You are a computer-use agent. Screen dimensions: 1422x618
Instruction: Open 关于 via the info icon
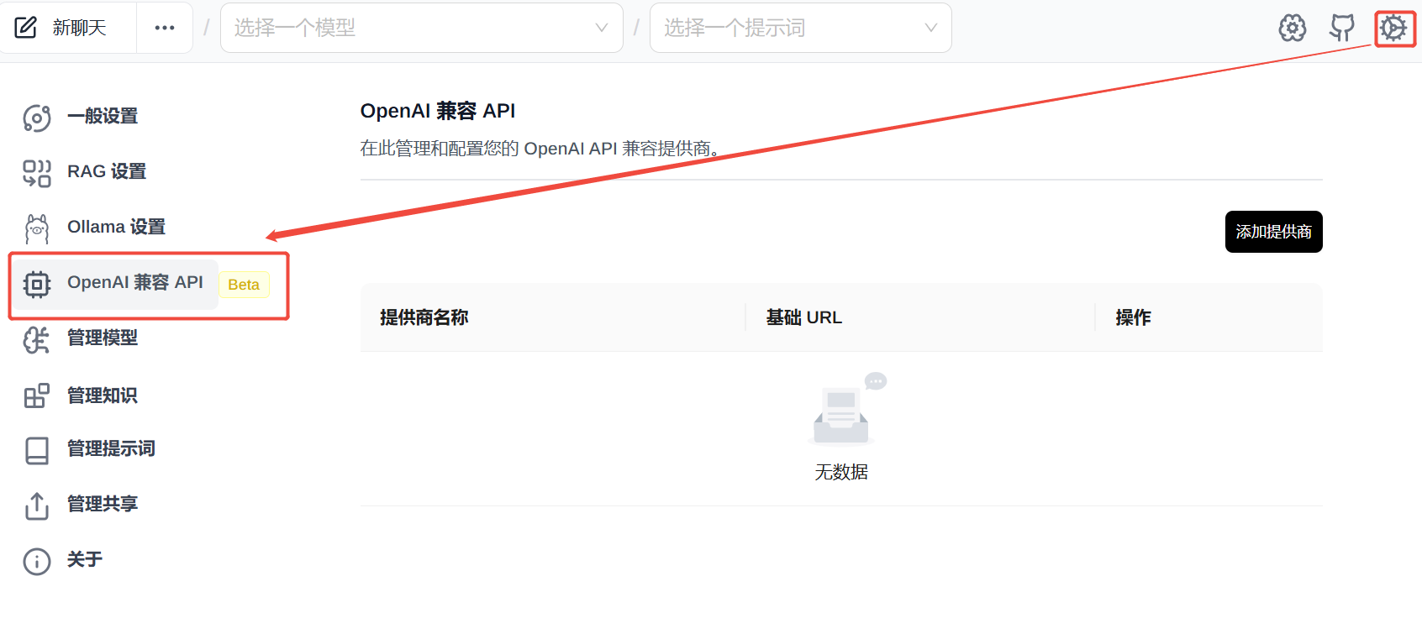tap(37, 561)
